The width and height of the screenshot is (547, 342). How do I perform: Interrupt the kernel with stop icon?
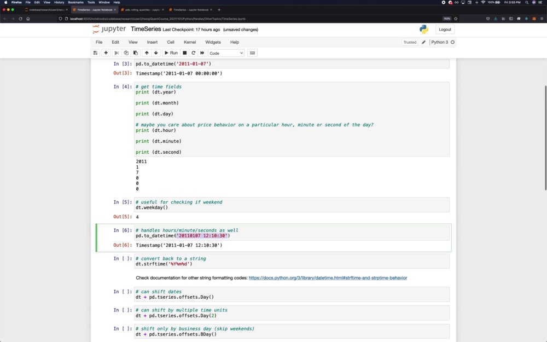coord(185,53)
